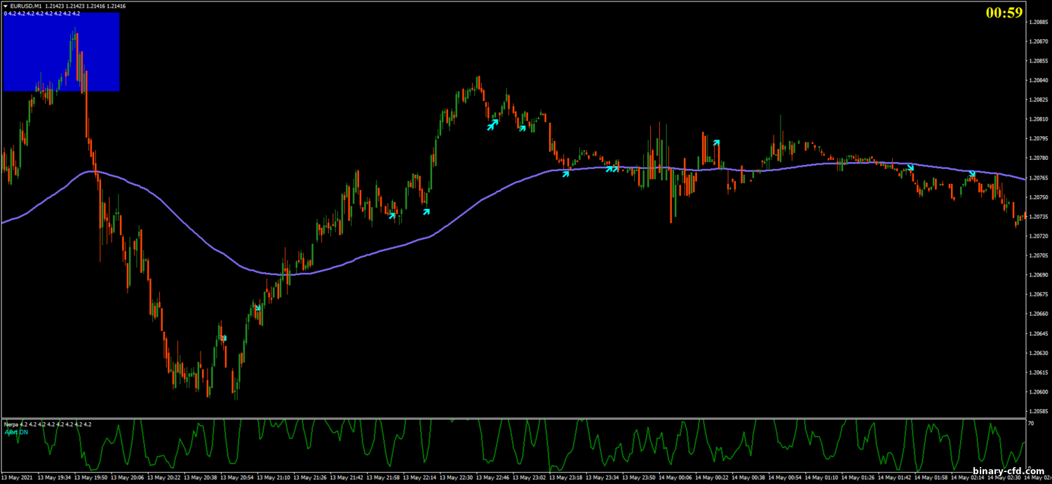Click the 14 May 01:58 time label
Screen dimensions: 1052x484
coord(932,477)
